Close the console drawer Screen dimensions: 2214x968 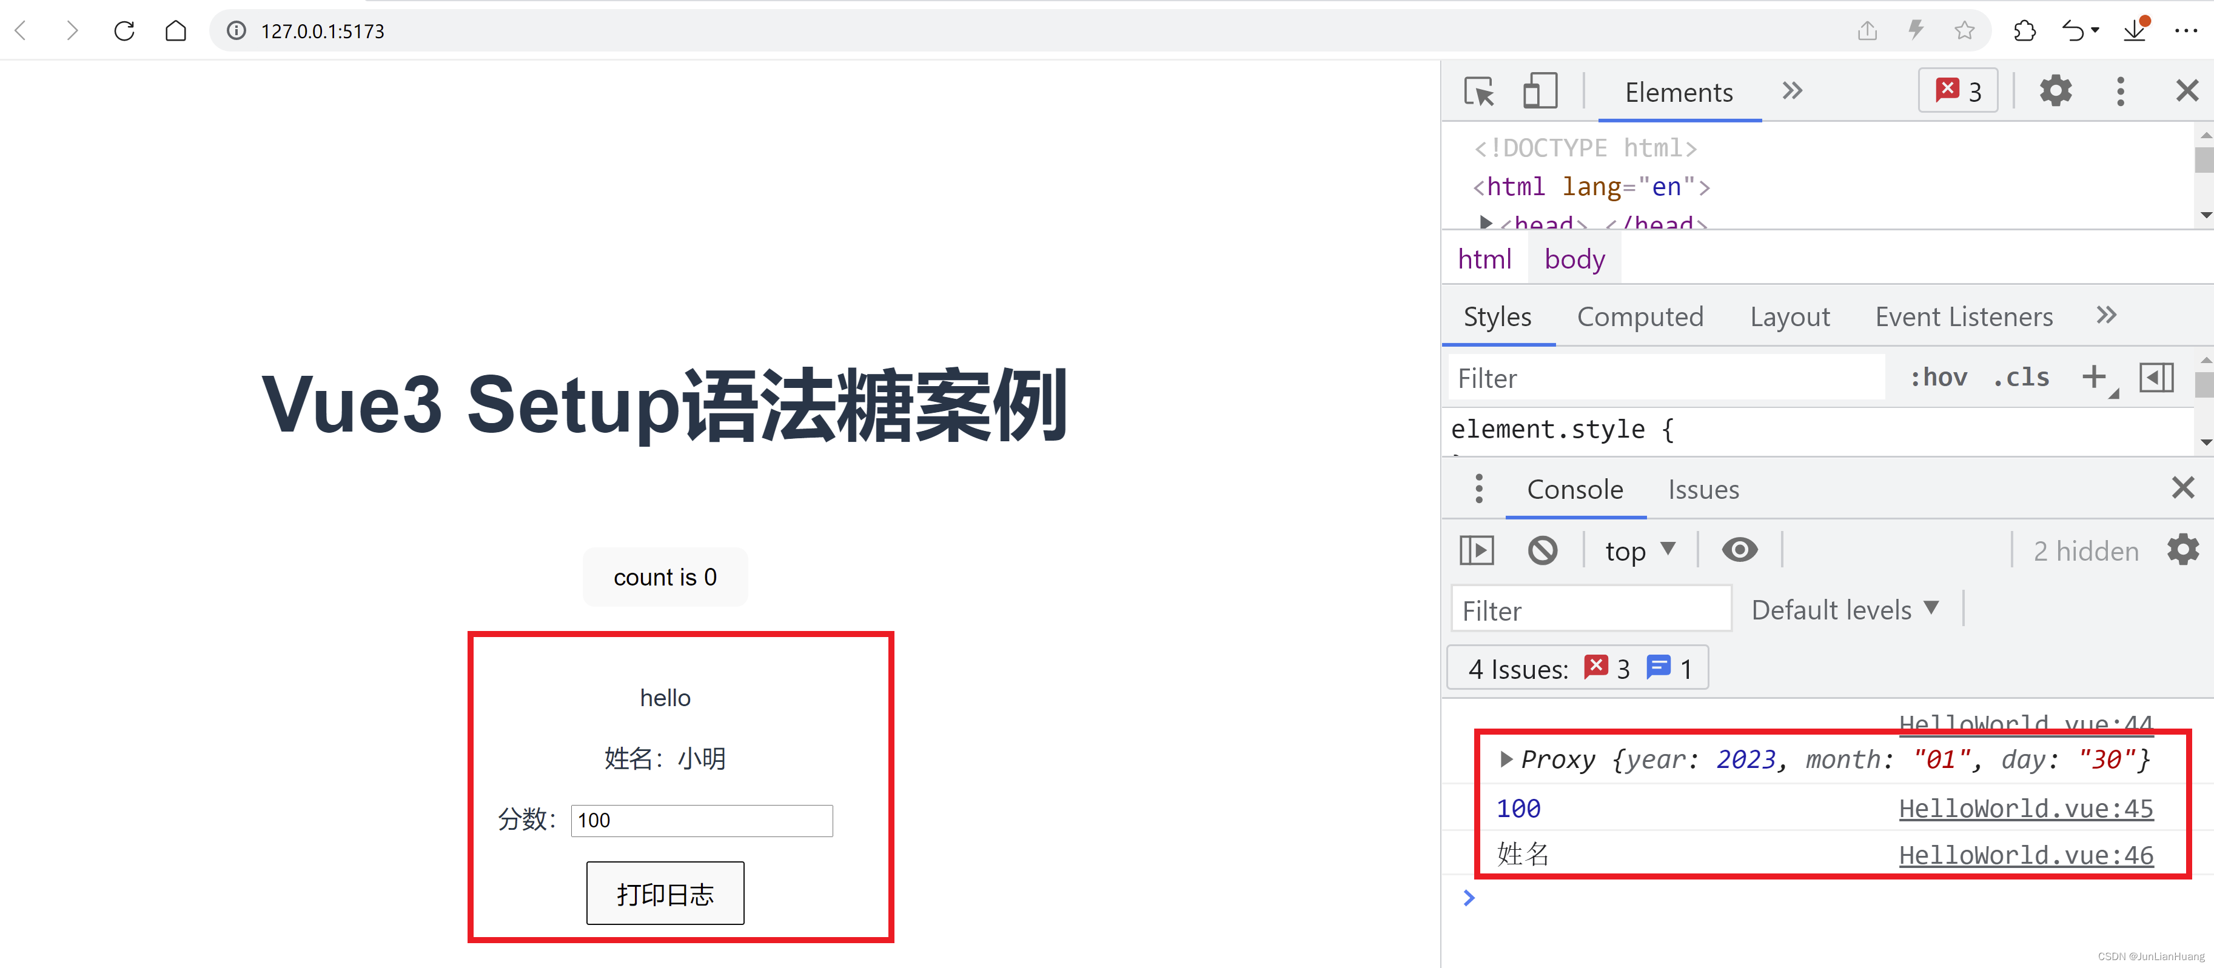tap(2182, 488)
